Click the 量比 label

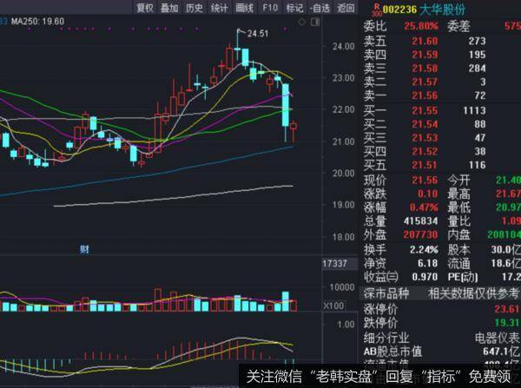(x=458, y=221)
